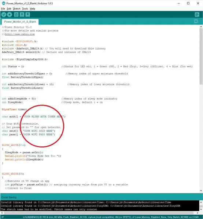Click the console scroll up arrow
The height and width of the screenshot is (219, 203).
coord(201,202)
